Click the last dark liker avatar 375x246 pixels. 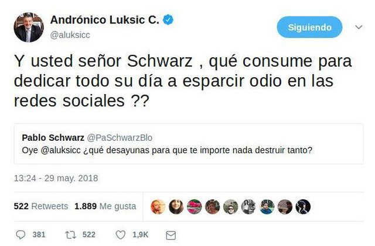coord(303,207)
